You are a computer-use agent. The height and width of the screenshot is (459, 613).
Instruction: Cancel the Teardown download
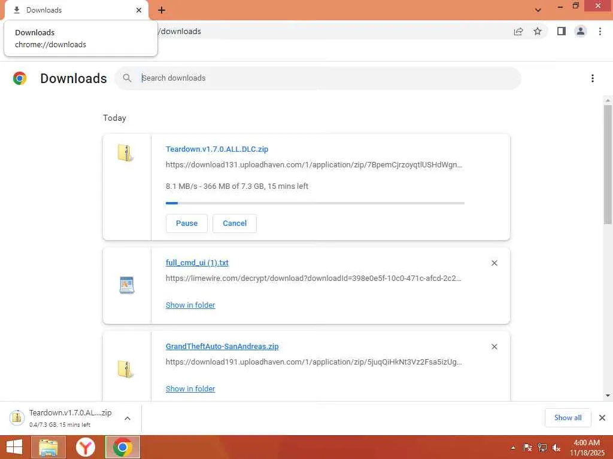235,224
